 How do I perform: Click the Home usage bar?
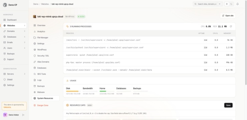[107, 91]
